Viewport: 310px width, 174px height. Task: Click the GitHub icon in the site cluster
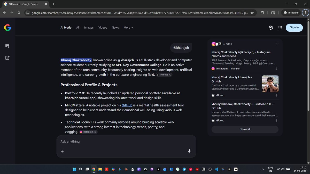(x=217, y=44)
